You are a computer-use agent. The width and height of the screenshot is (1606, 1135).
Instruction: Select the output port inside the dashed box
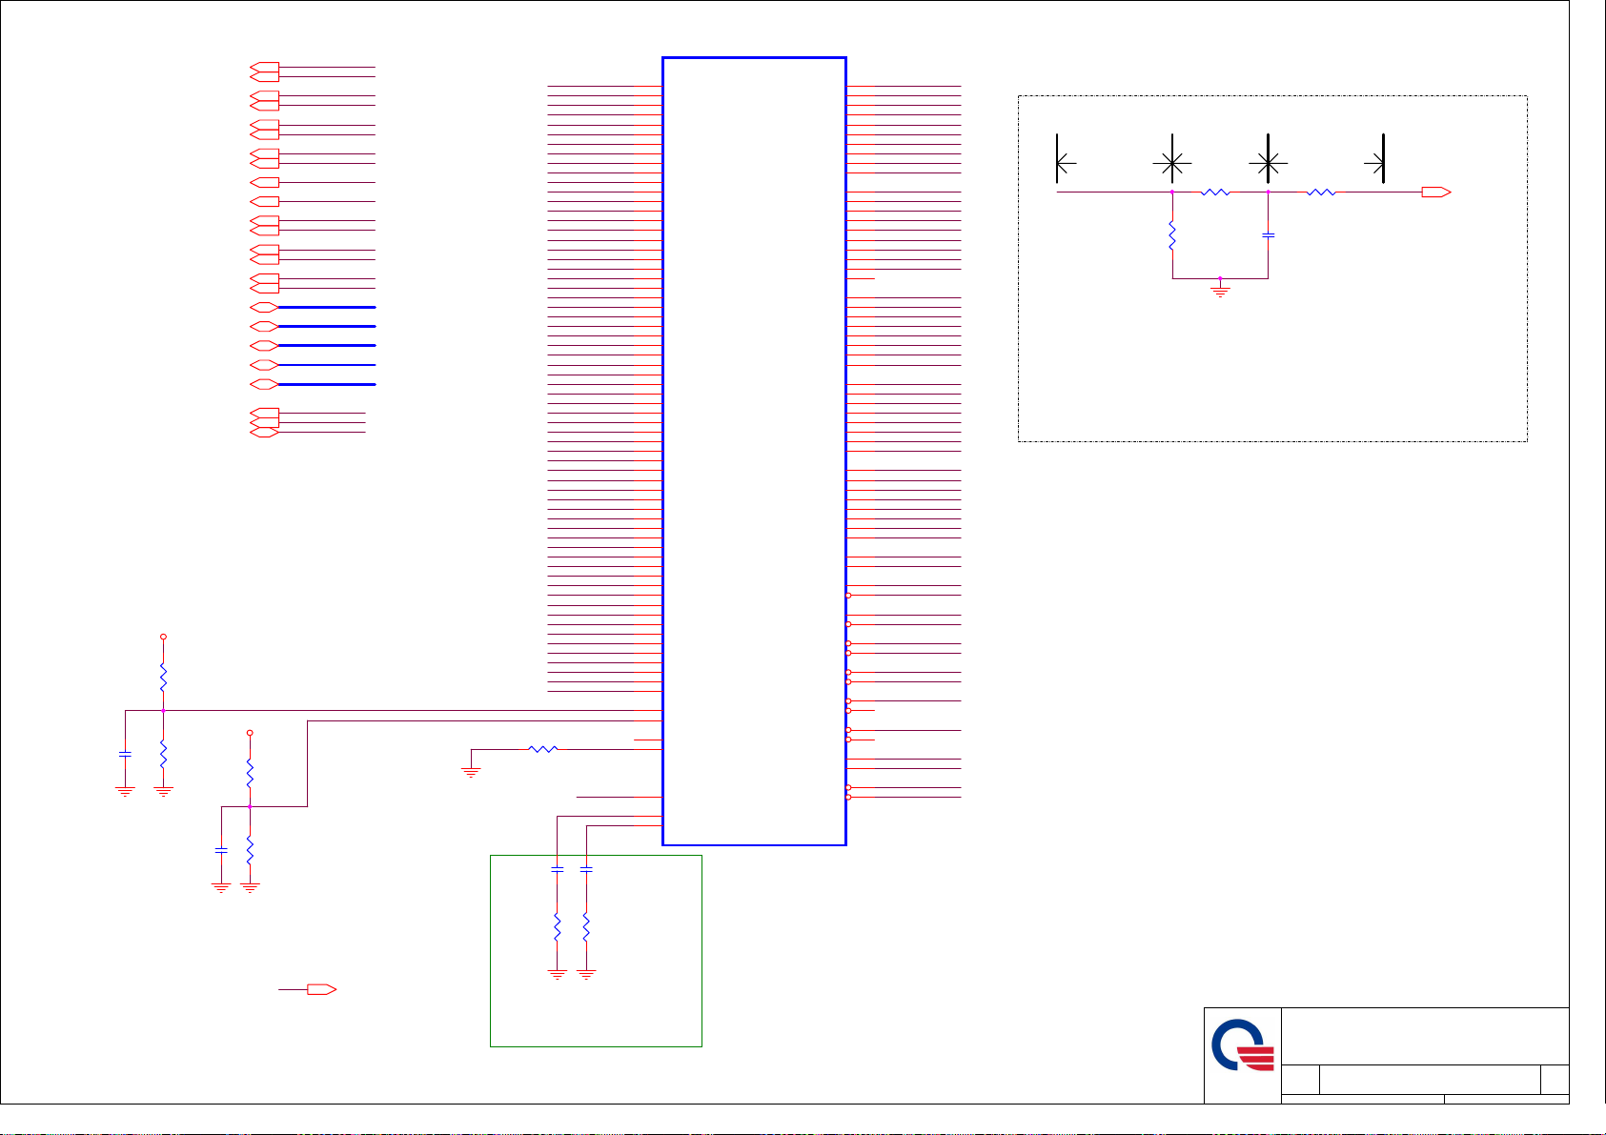tap(1436, 193)
